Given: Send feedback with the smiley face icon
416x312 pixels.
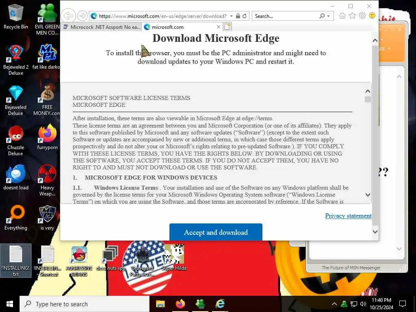Looking at the screenshot, I should click(x=372, y=16).
